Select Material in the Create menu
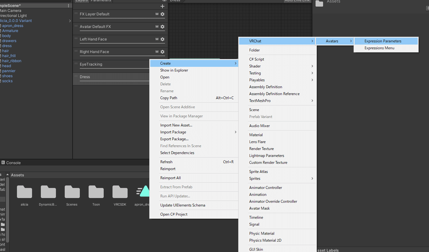429x252 pixels. [277, 135]
